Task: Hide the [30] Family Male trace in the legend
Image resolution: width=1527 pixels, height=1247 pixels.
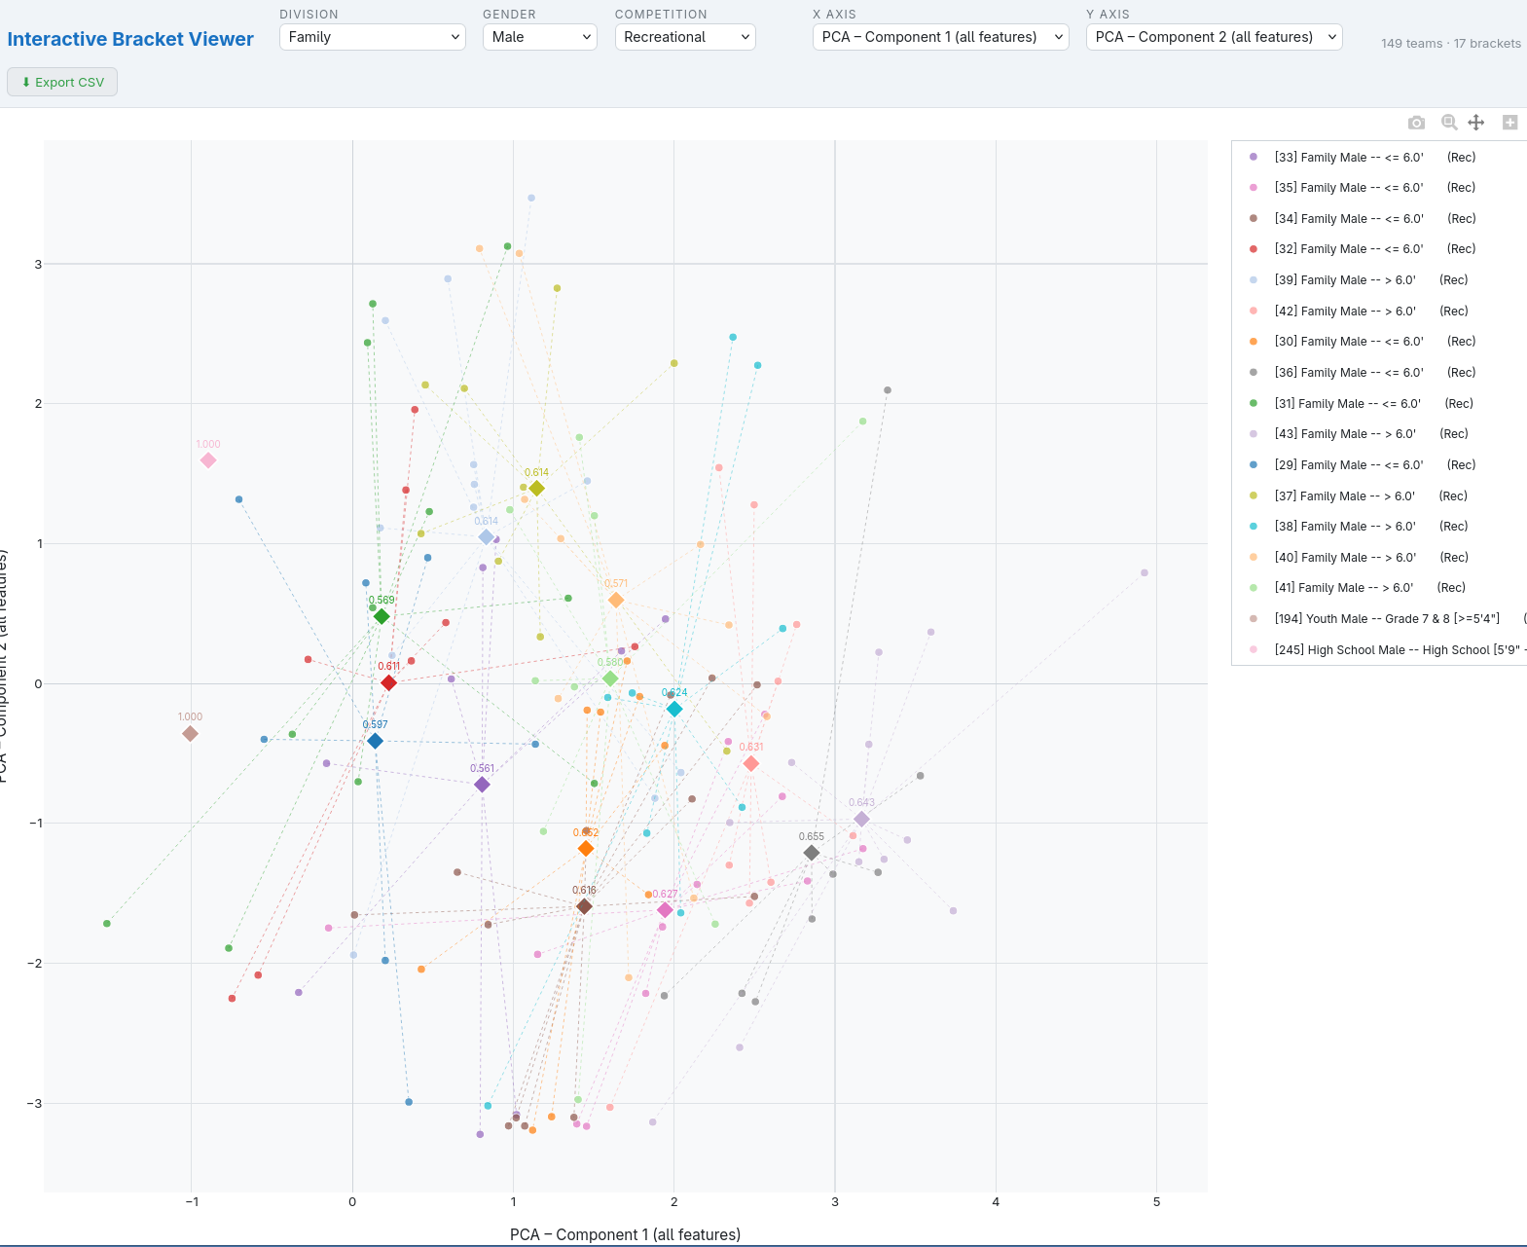Action: tap(1380, 342)
